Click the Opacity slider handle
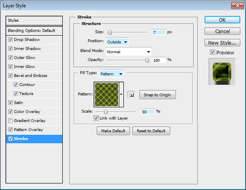 (147, 60)
